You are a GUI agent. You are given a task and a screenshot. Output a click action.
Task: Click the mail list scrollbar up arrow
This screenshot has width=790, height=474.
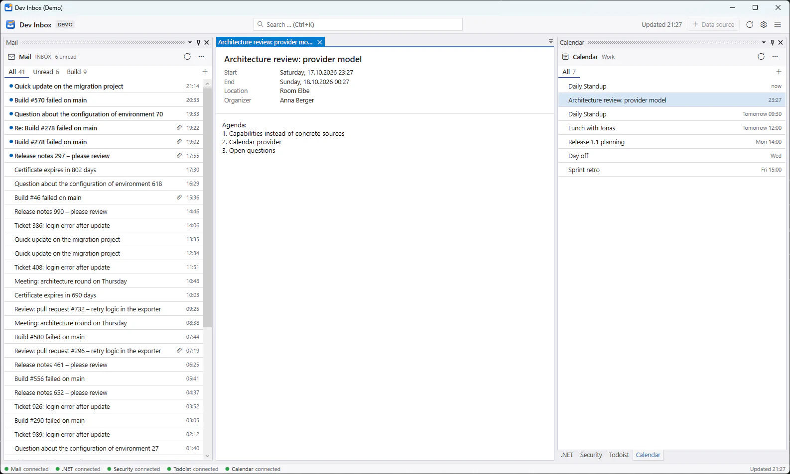pos(207,84)
